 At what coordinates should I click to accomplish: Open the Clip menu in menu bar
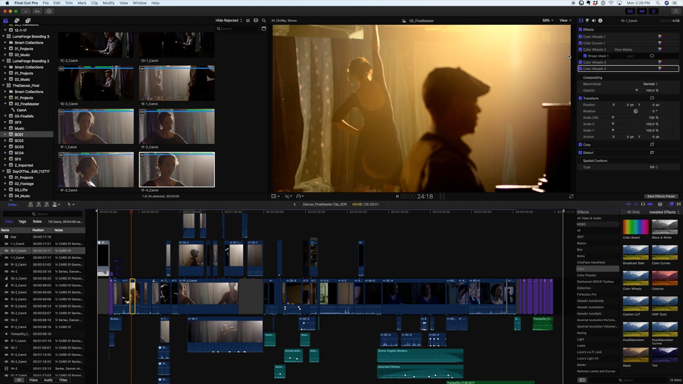[94, 3]
